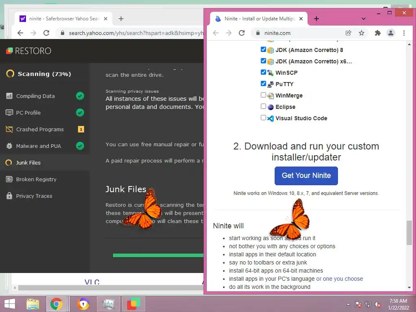Open the Action Center flag tray icon
The image size is (416, 312).
click(358, 304)
